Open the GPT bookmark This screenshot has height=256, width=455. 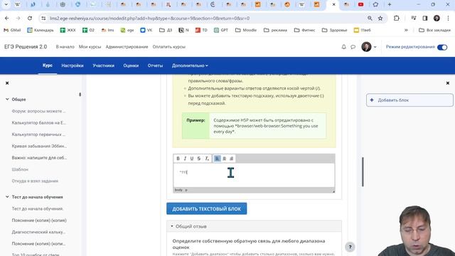[221, 30]
